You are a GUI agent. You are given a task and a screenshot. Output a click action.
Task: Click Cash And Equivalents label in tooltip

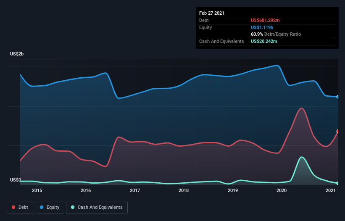tap(221, 41)
